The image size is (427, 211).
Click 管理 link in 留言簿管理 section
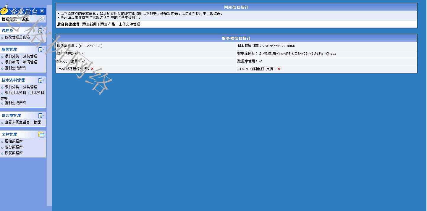pos(37,122)
